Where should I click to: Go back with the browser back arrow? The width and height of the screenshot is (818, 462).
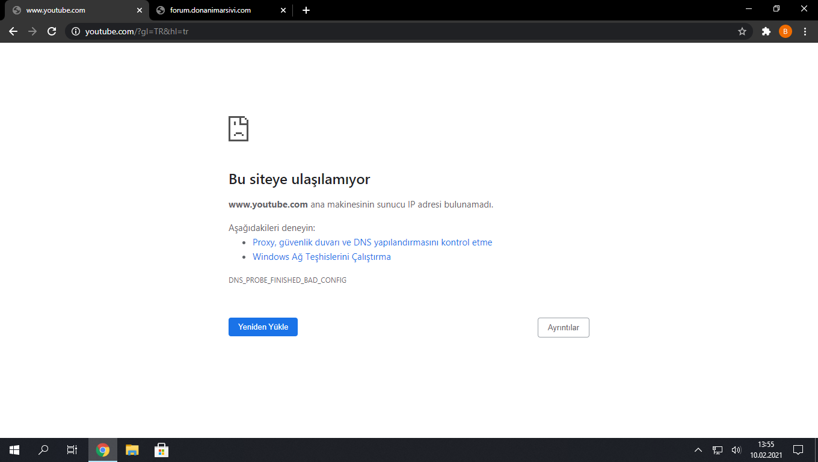coord(13,31)
